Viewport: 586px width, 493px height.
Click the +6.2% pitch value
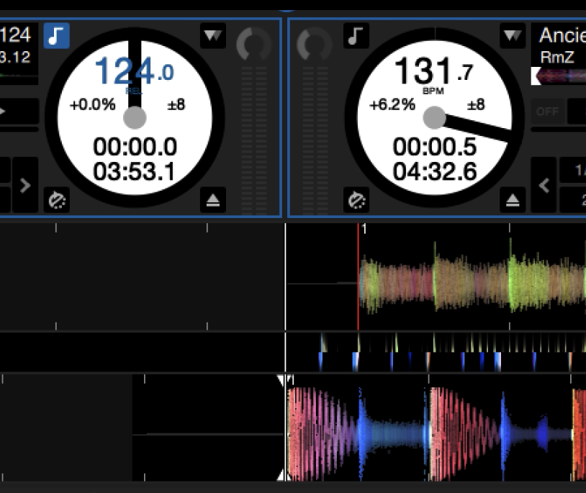point(392,104)
